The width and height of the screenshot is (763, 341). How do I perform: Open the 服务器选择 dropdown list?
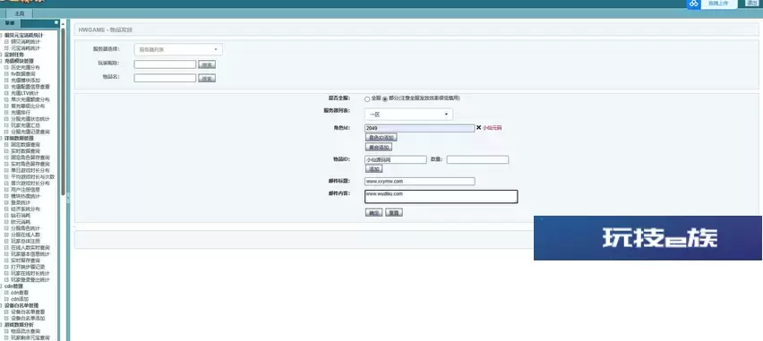[x=178, y=49]
